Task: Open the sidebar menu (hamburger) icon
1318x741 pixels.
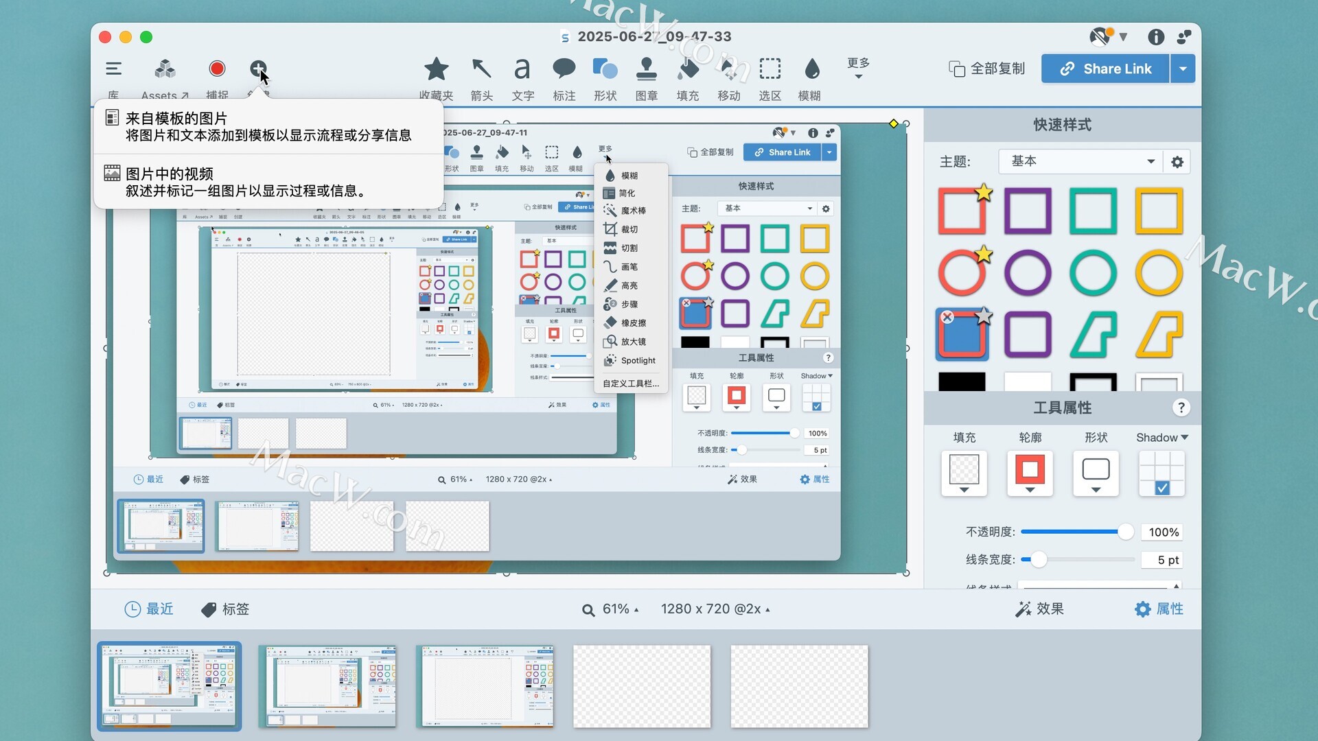Action: (x=113, y=69)
